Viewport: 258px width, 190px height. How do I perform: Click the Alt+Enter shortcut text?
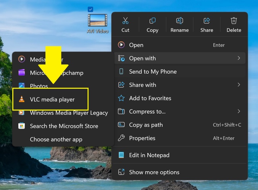(224, 138)
